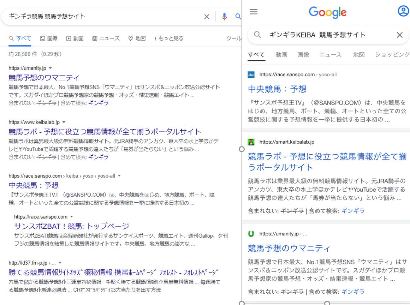Viewport: 410px width, 305px height.
Task: Expand the umanity.jp URL dropdown arrow
Action: pyautogui.click(x=50, y=68)
